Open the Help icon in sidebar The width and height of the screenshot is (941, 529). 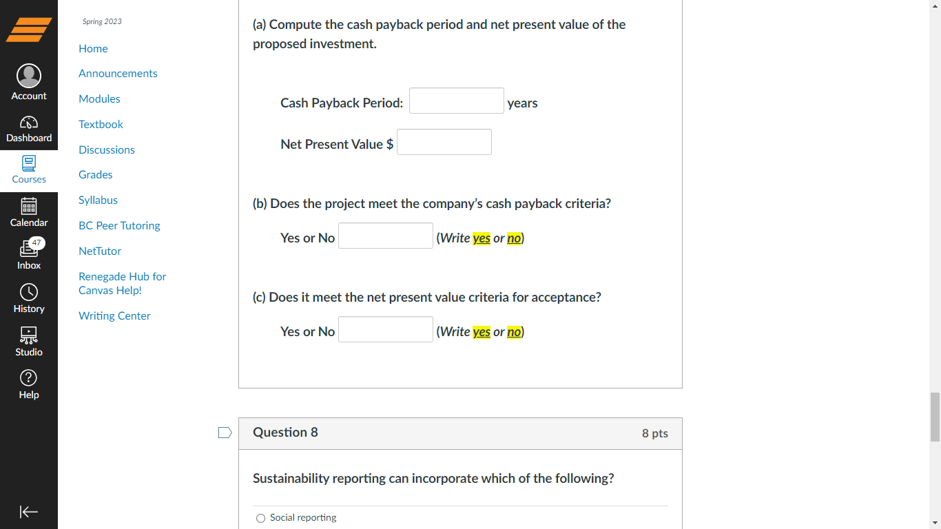coord(28,384)
